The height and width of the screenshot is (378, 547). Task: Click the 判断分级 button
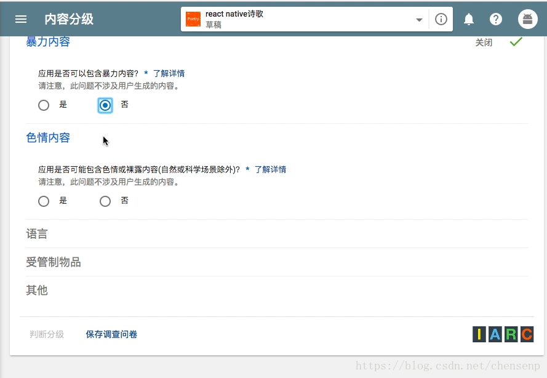47,334
